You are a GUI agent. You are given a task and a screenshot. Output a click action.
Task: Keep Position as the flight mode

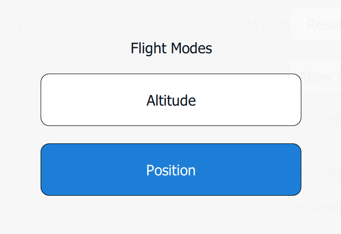pos(171,170)
